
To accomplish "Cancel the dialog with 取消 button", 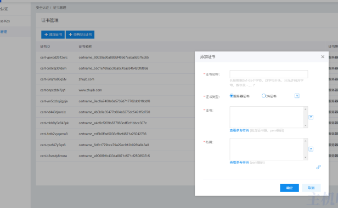I will (x=311, y=188).
